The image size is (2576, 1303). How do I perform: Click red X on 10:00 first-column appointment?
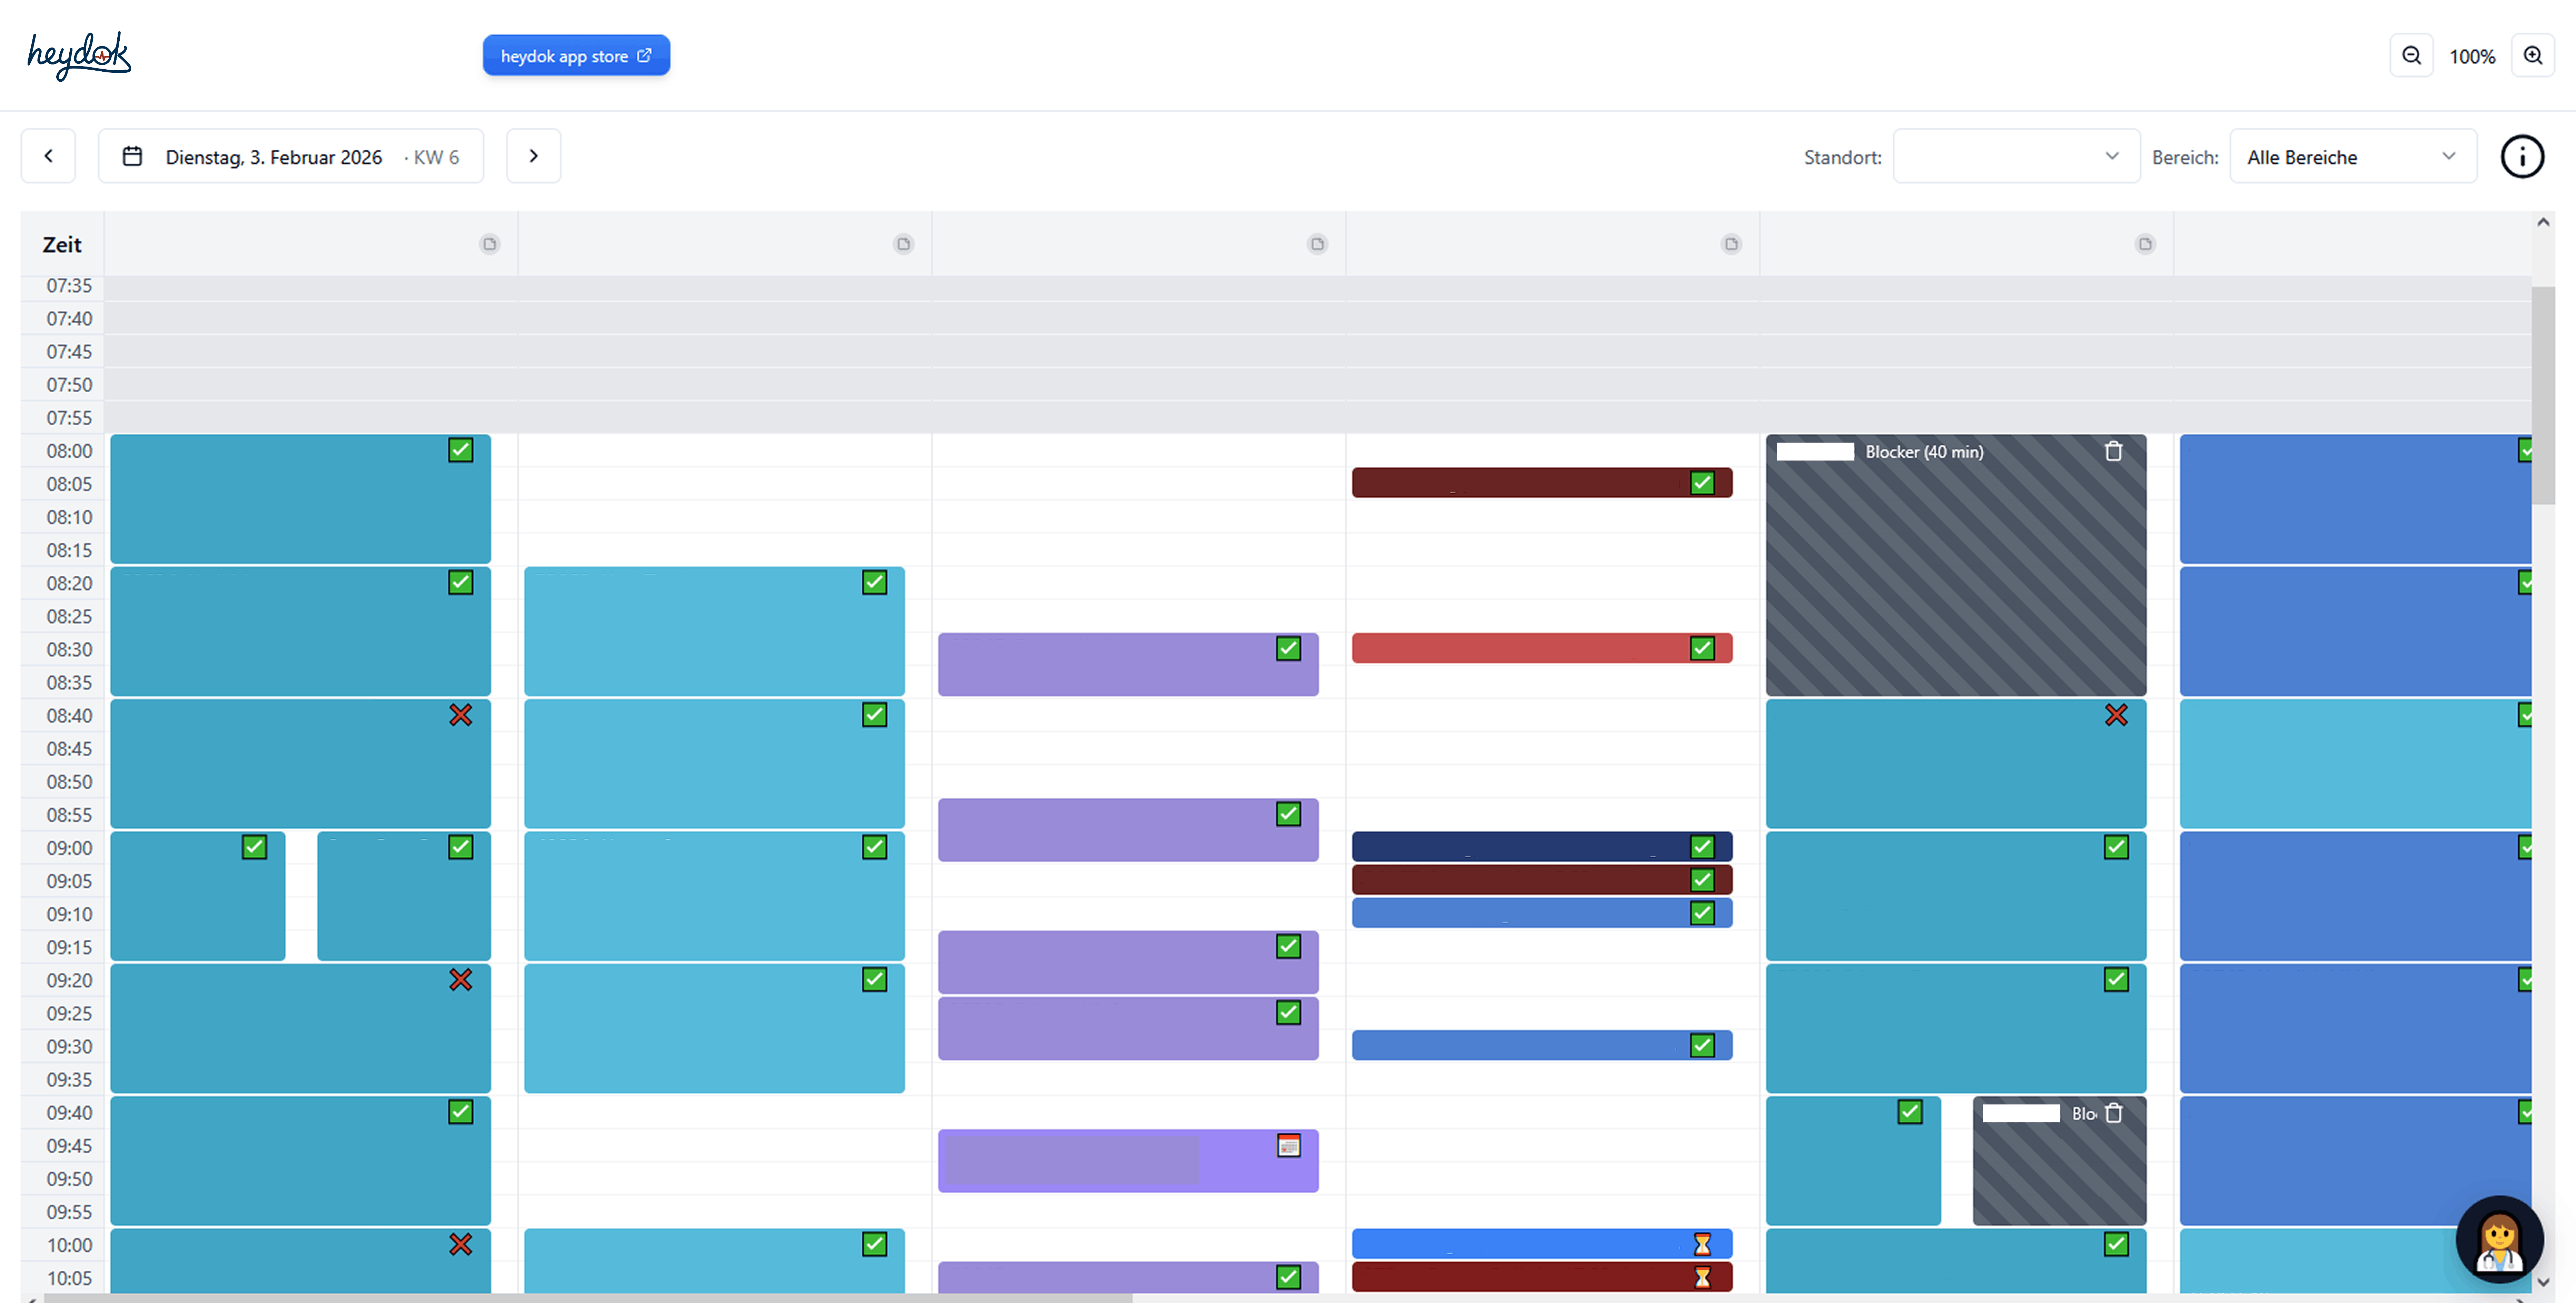click(x=460, y=1245)
